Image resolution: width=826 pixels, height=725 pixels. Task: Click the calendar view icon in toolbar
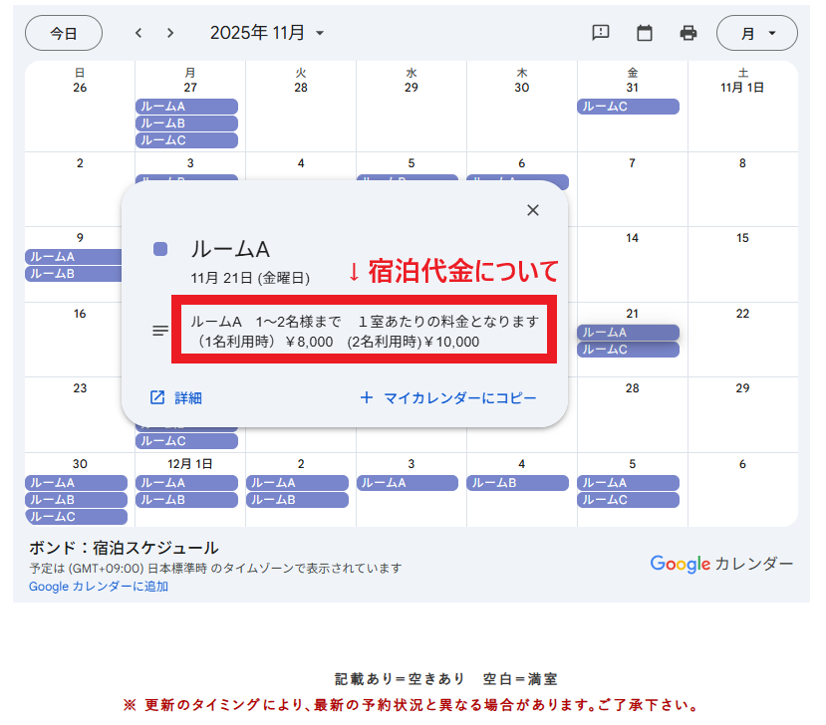click(645, 33)
